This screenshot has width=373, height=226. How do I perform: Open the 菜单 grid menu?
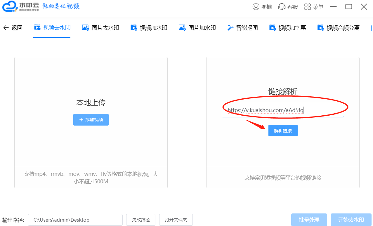point(314,7)
